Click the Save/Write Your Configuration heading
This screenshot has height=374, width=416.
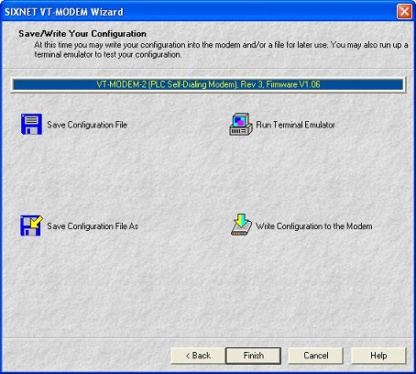[82, 34]
